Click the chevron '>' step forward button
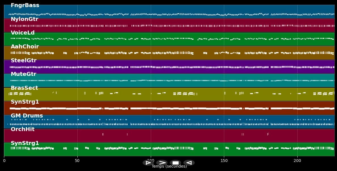Image resolution: width=337 pixels, height=171 pixels. [x=162, y=163]
